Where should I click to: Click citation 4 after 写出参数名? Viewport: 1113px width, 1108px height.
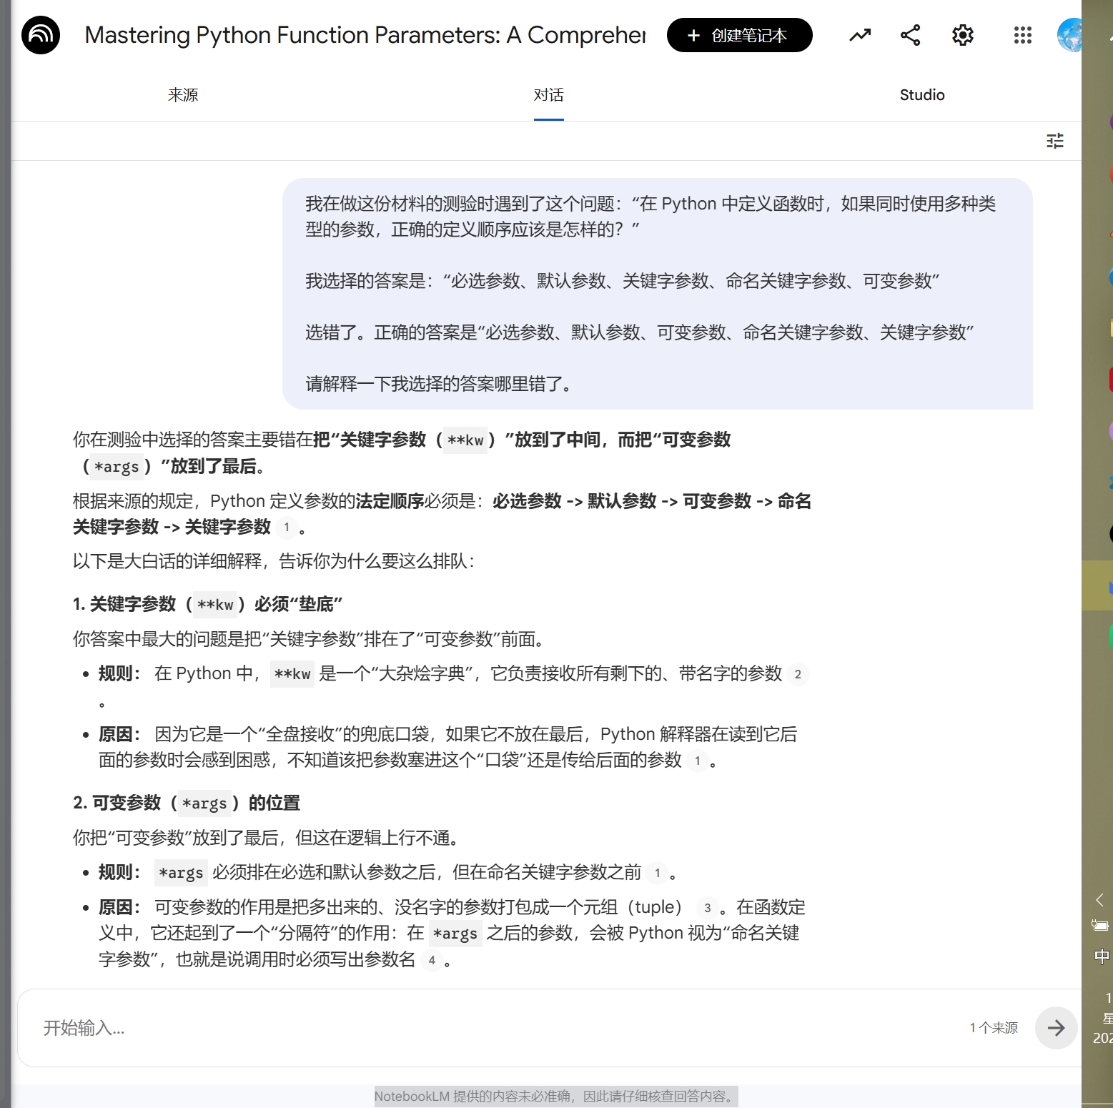click(x=431, y=960)
